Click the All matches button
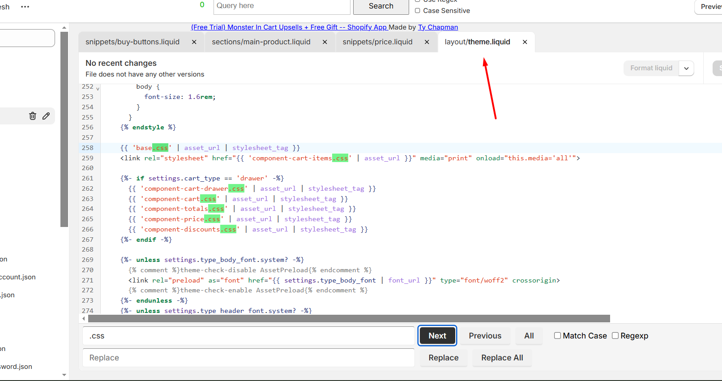722x381 pixels. point(529,336)
